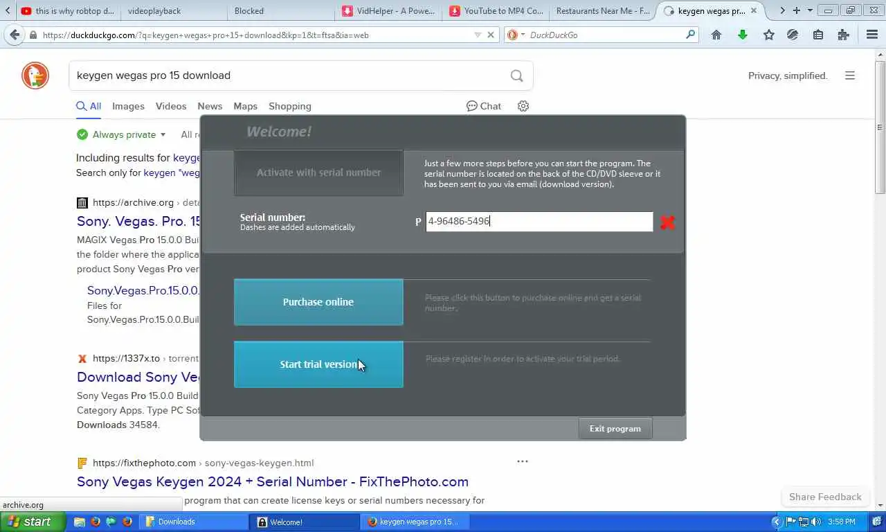Open the Sony Vegas Keygen 2024 result link
886x532 pixels.
click(273, 481)
